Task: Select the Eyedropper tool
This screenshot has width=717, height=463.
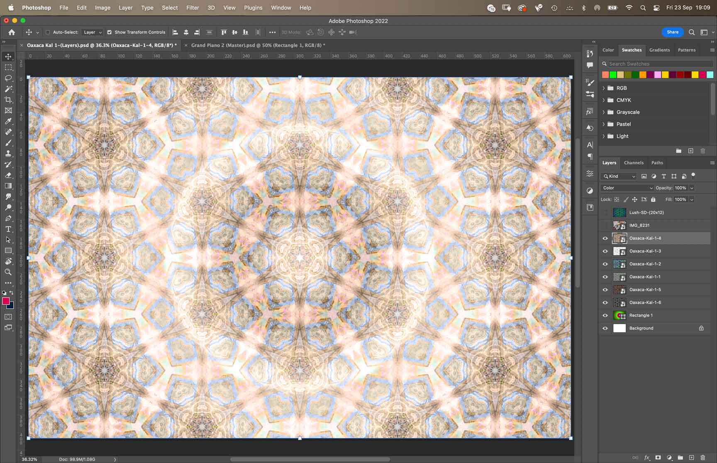Action: (8, 121)
